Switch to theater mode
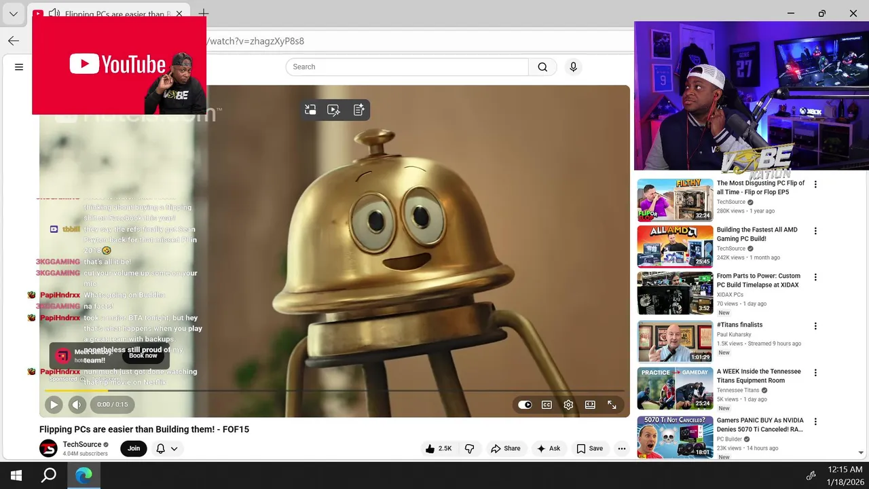 590,404
